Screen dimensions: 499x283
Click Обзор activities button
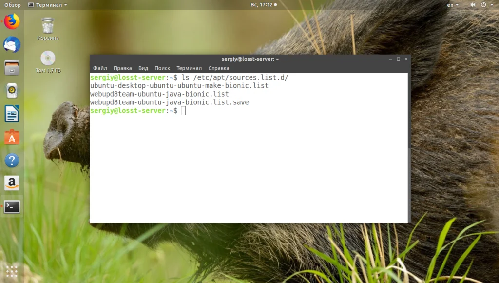pos(12,5)
